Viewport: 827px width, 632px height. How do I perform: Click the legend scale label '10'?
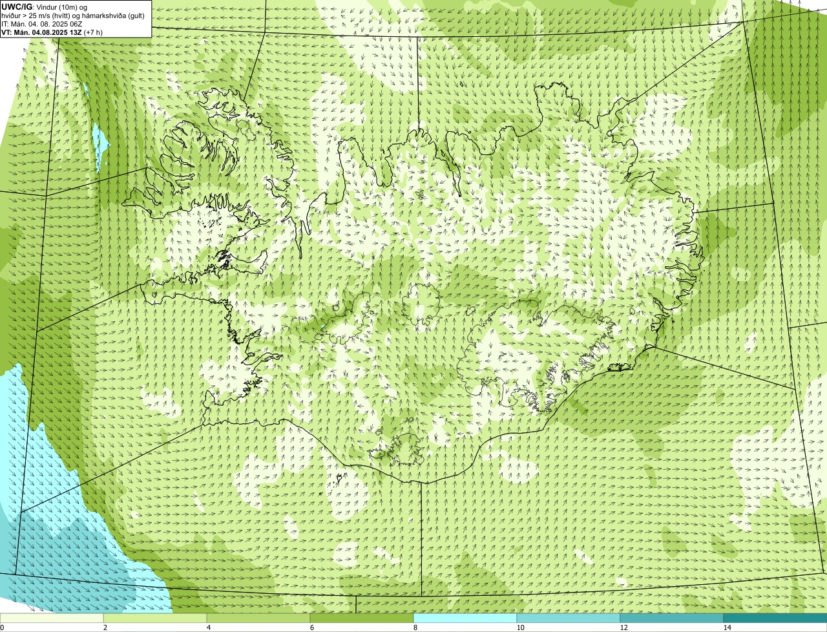pos(520,627)
